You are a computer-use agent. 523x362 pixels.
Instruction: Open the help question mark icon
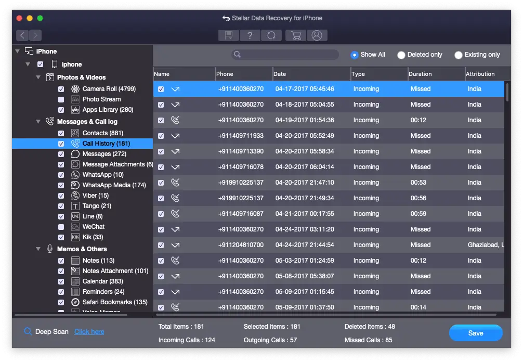[250, 35]
